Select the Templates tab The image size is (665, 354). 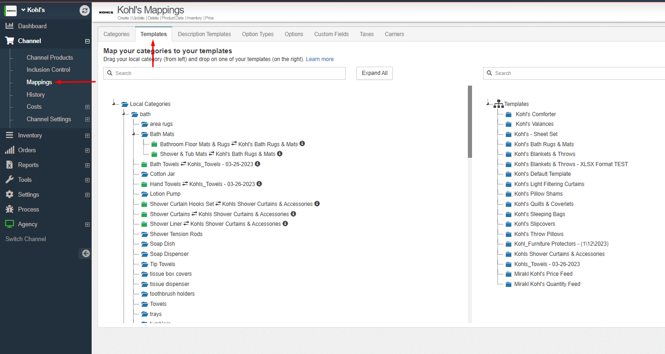coord(154,34)
